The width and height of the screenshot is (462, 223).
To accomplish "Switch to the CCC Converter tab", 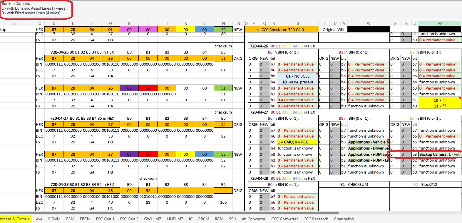I will pyautogui.click(x=284, y=219).
